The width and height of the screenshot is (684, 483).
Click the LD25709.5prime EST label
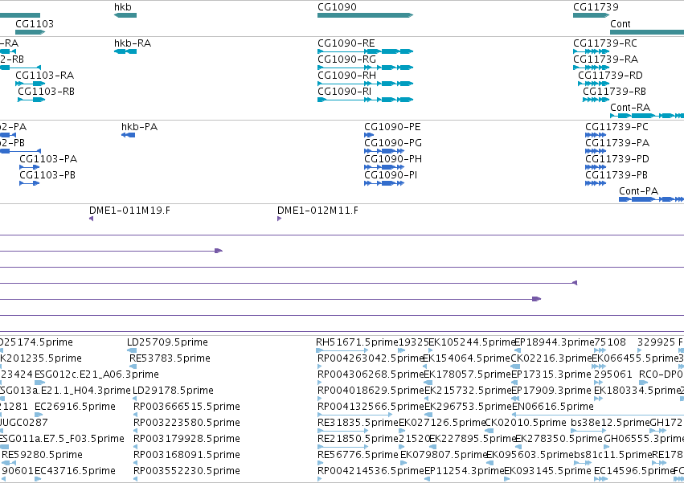click(167, 342)
